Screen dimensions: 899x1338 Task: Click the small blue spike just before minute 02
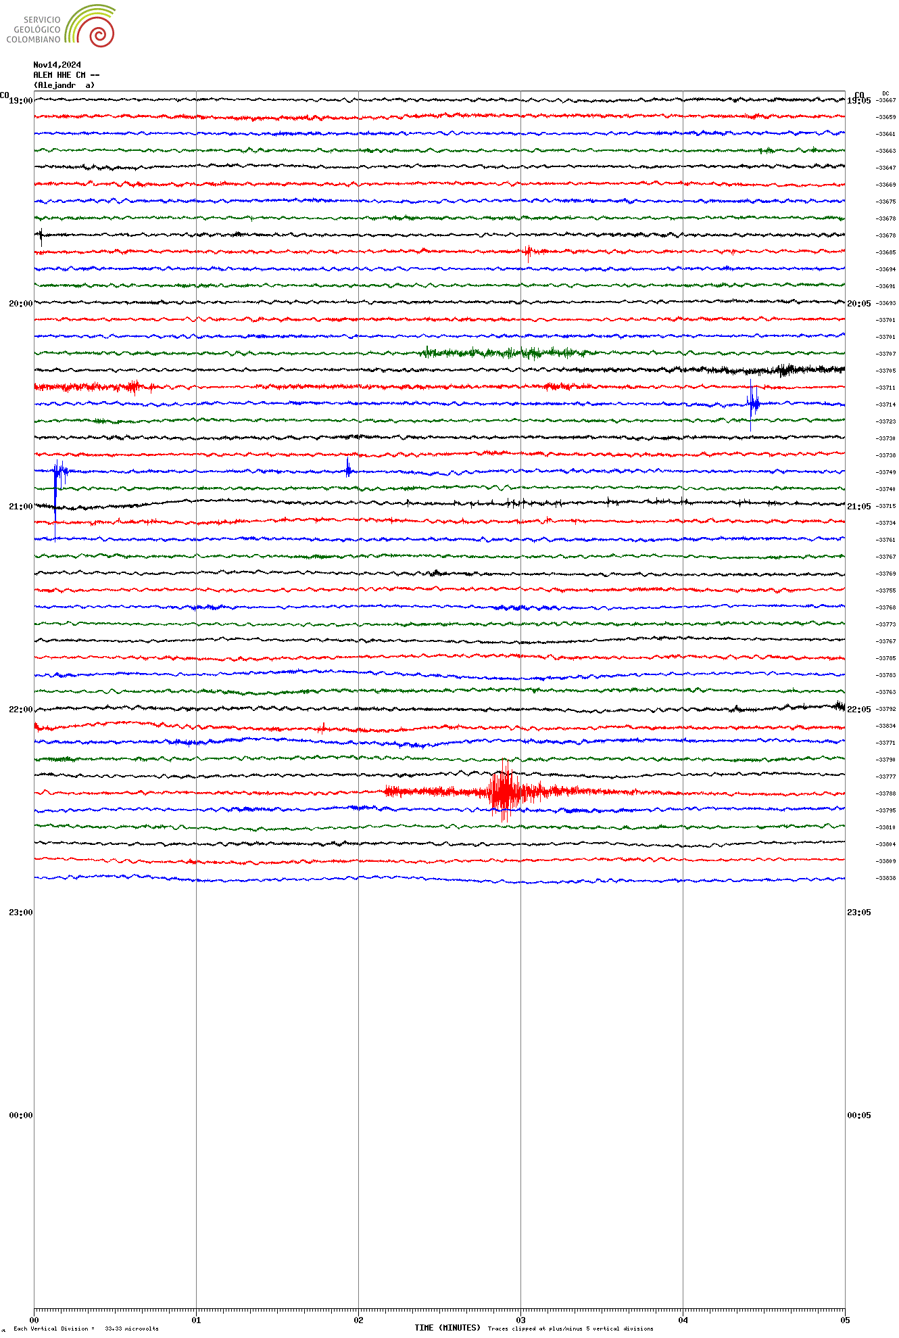tap(348, 469)
